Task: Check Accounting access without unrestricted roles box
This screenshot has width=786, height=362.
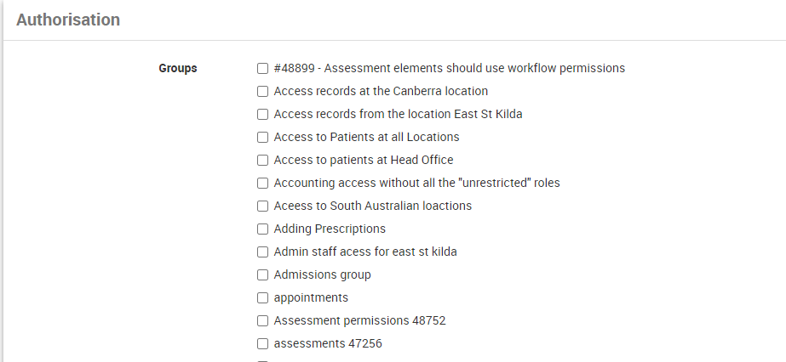Action: (x=263, y=183)
